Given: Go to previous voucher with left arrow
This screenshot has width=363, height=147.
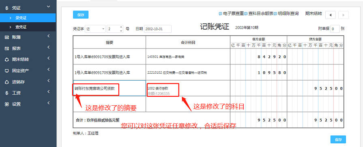Looking at the screenshot, I should pos(331,15).
